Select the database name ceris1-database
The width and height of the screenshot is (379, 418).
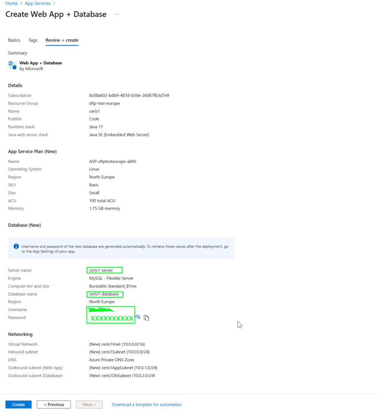point(104,294)
